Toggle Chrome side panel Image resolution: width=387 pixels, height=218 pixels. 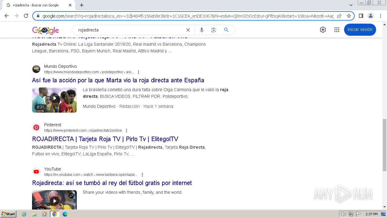click(x=361, y=16)
